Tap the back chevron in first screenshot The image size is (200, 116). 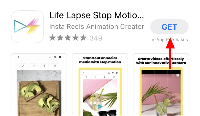19,57
